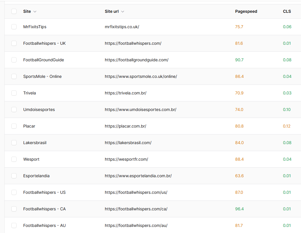301x233 pixels.
Task: Click the 88.4 Pagespeed value for Wesport
Action: click(239, 159)
